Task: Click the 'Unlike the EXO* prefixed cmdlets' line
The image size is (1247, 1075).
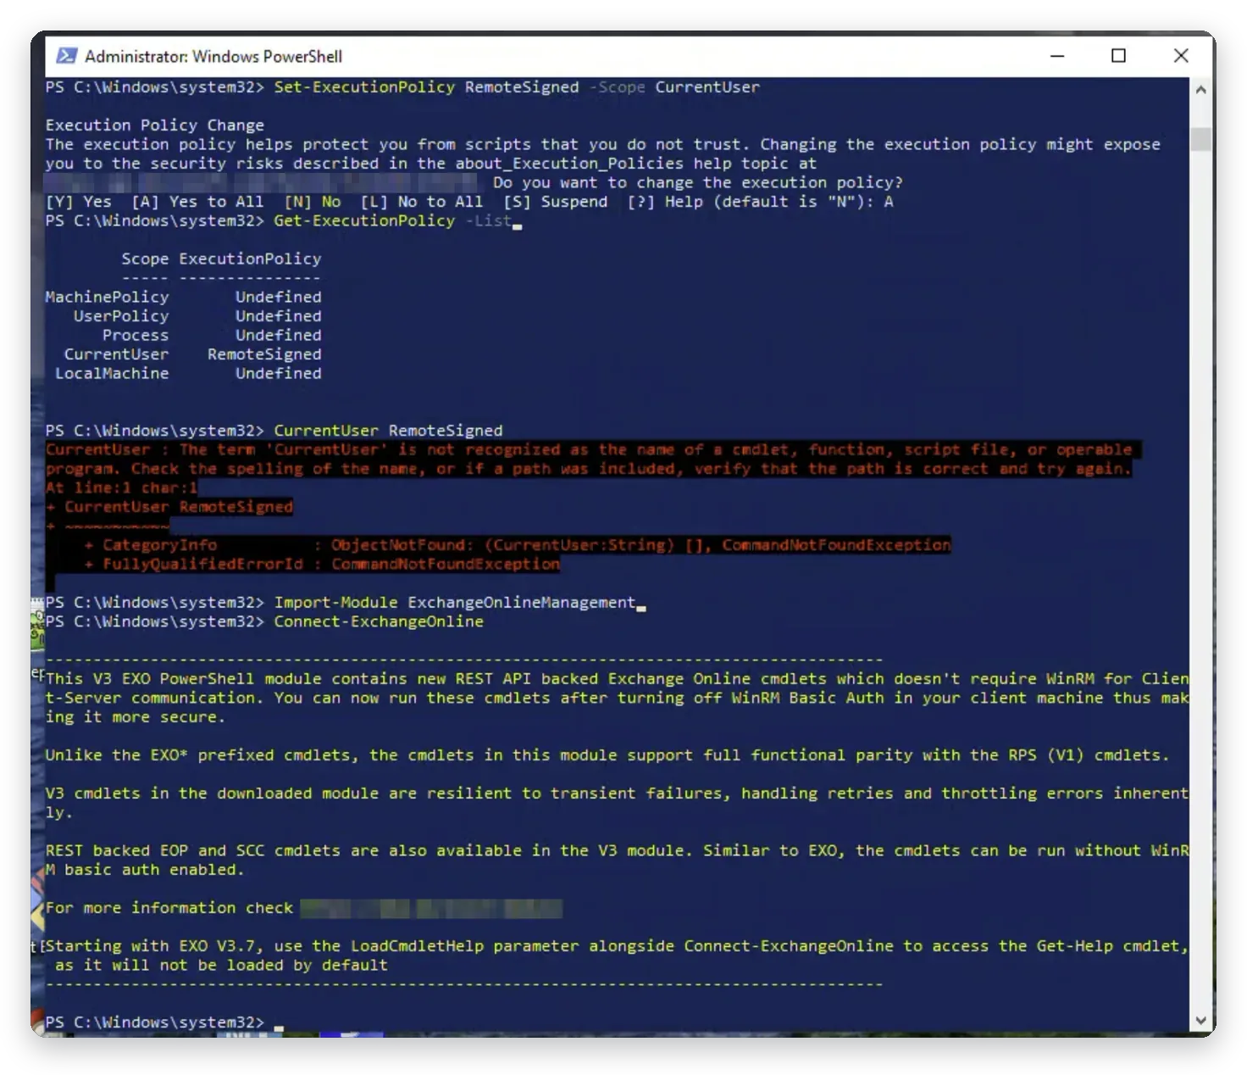Action: coord(607,755)
